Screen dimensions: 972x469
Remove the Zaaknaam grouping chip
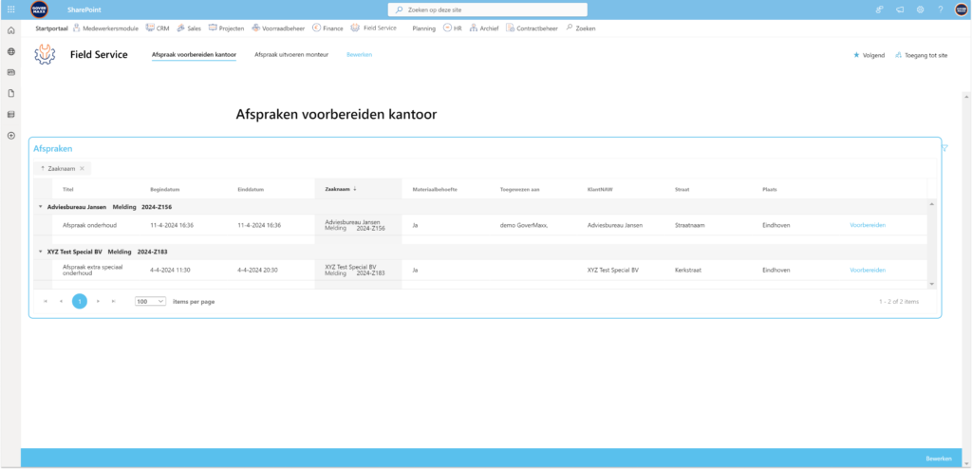coord(83,168)
